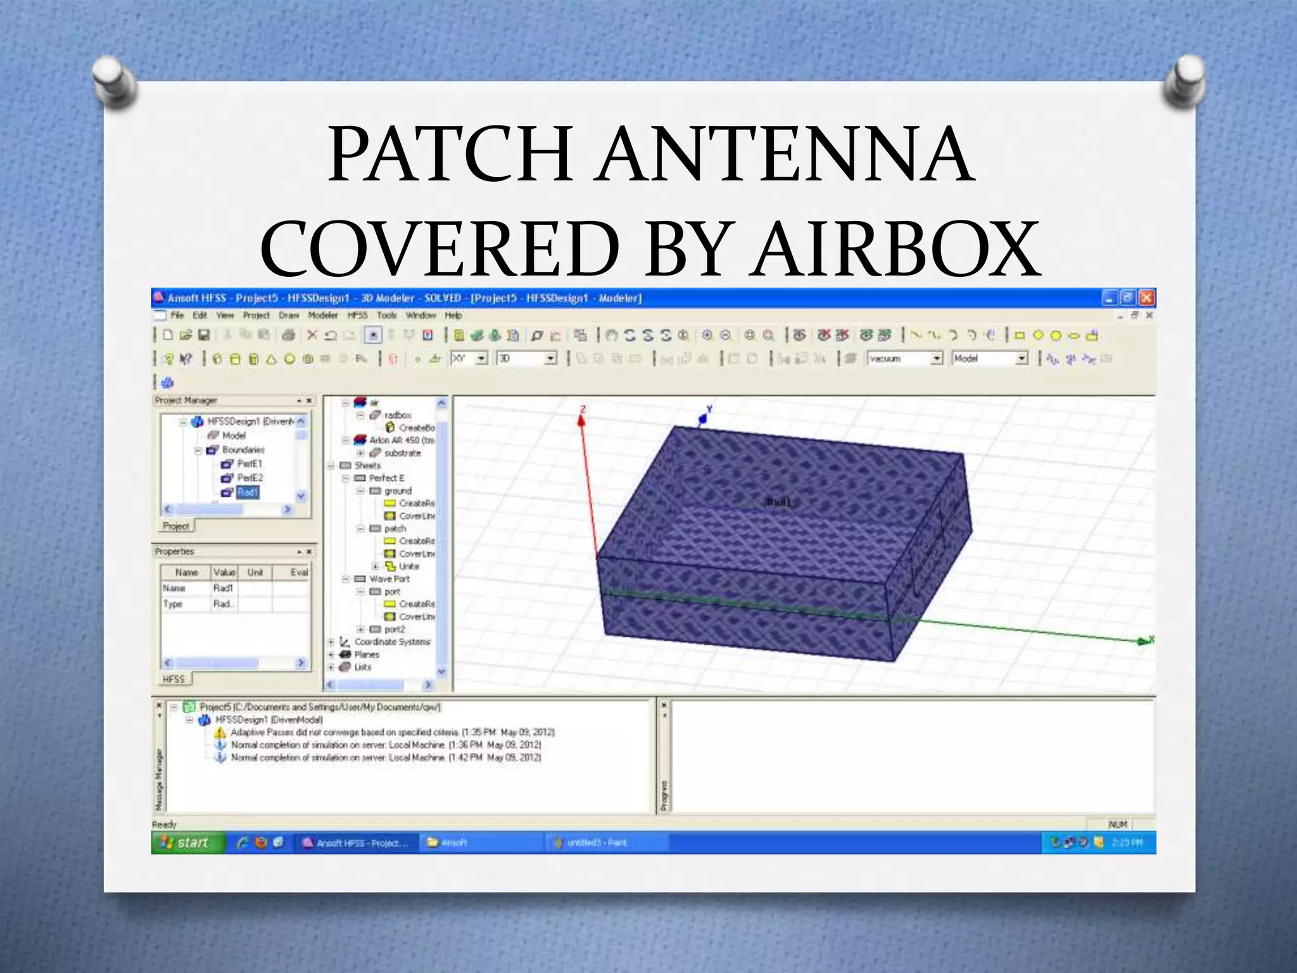Click the Zoom Out magnifier icon
1297x973 pixels.
coord(726,335)
